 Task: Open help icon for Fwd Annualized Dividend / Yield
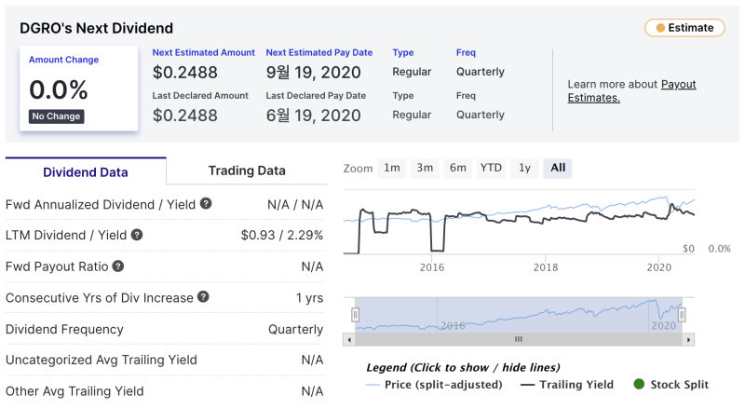click(x=206, y=203)
